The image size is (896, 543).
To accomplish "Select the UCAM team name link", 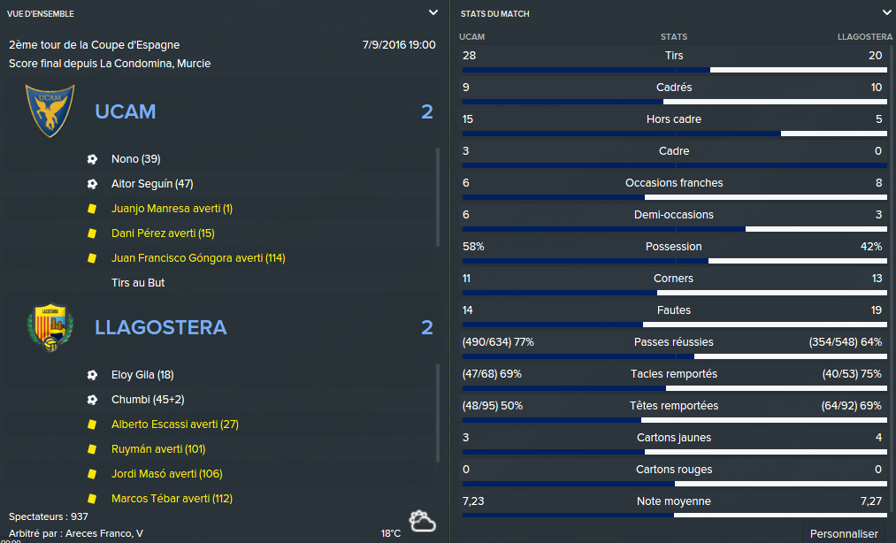I will point(125,111).
